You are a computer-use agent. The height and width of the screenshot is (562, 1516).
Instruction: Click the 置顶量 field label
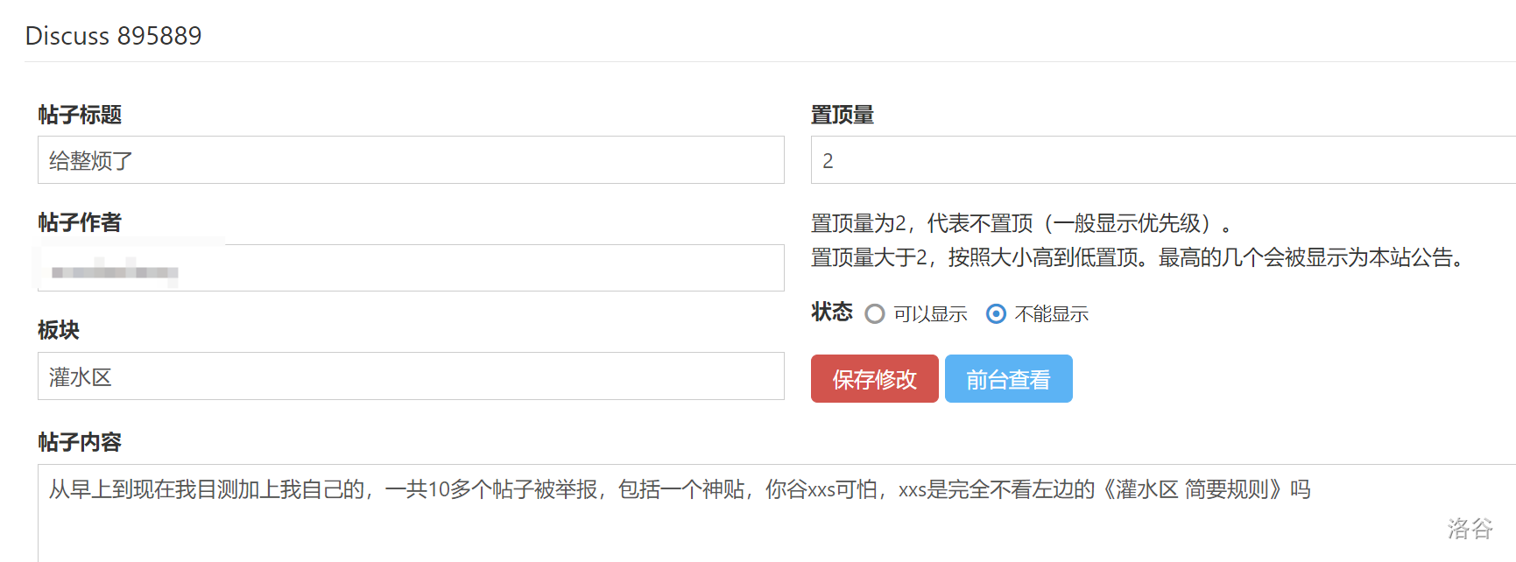[842, 115]
